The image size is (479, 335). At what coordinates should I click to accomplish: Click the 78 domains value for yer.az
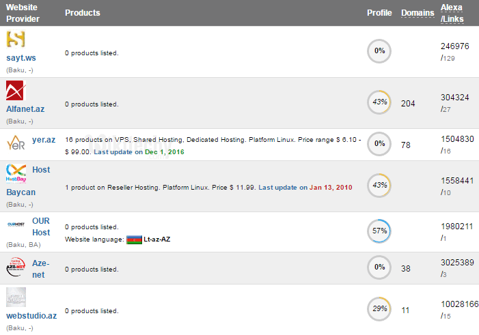[x=406, y=145]
